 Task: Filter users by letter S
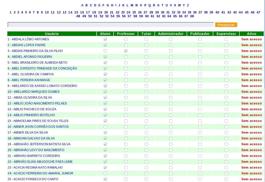pos(158,5)
